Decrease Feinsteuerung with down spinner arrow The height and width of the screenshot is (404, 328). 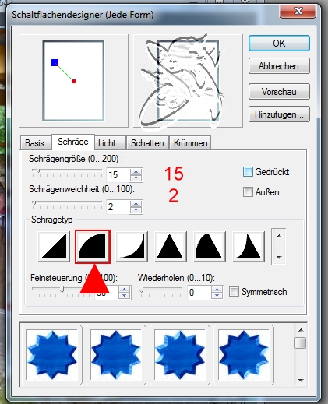[124, 296]
